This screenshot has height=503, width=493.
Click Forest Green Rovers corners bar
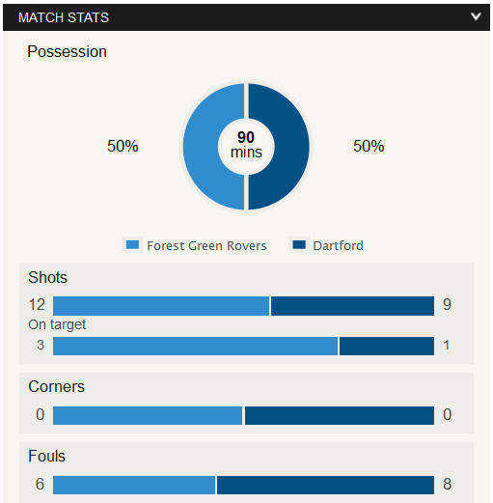coord(148,415)
